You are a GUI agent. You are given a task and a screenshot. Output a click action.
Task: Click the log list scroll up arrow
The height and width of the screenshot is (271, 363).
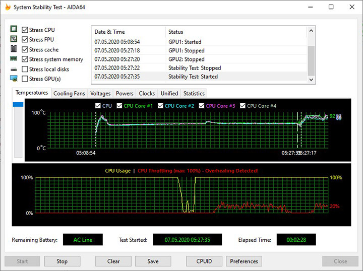pyautogui.click(x=311, y=31)
